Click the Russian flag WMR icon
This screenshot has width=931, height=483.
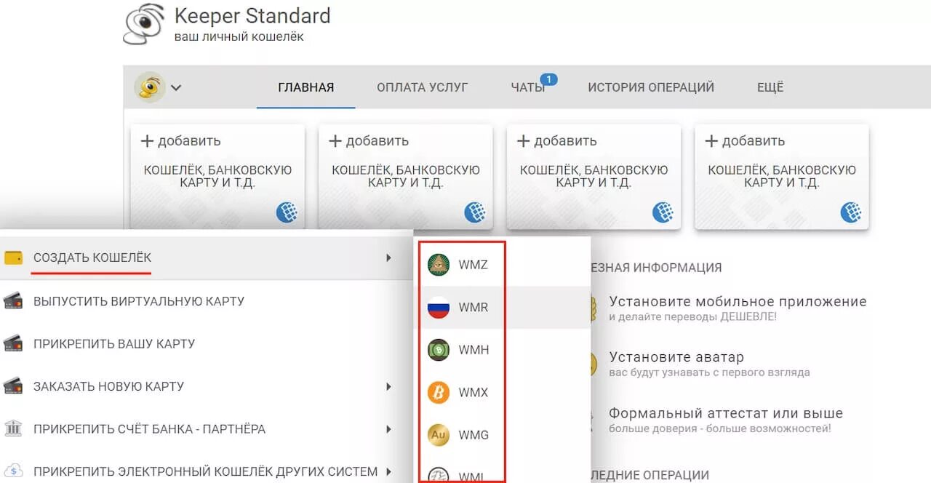(439, 307)
